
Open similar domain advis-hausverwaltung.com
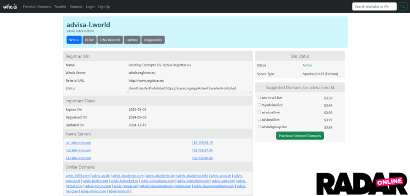coord(214,186)
